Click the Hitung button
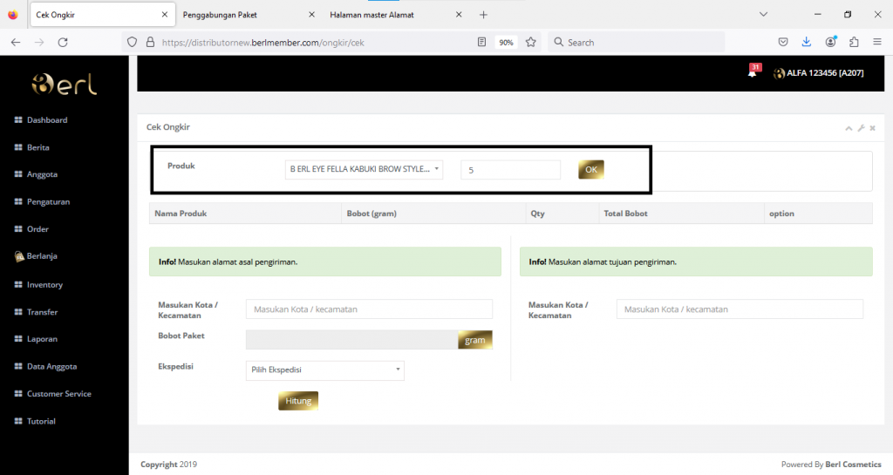Screen dimensions: 893x475 [x=298, y=400]
